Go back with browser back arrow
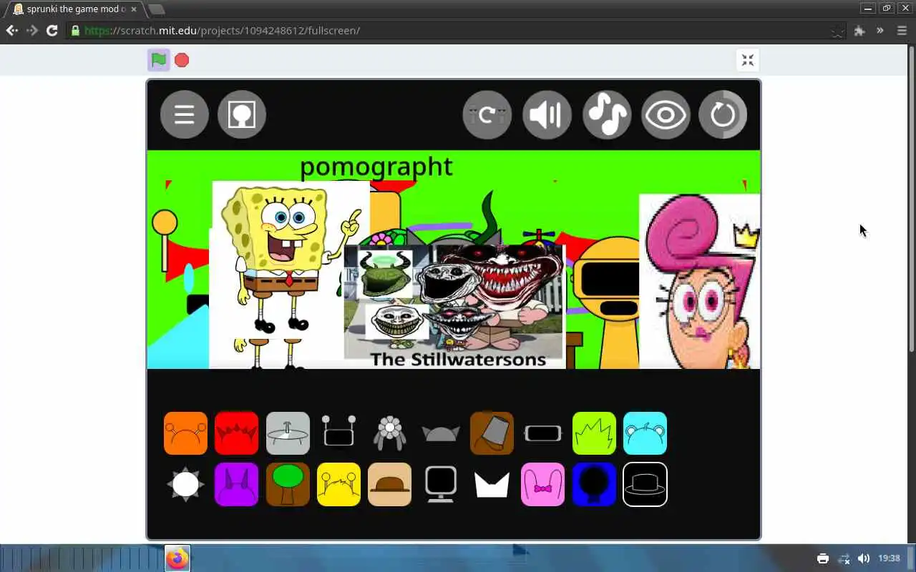 (x=12, y=30)
